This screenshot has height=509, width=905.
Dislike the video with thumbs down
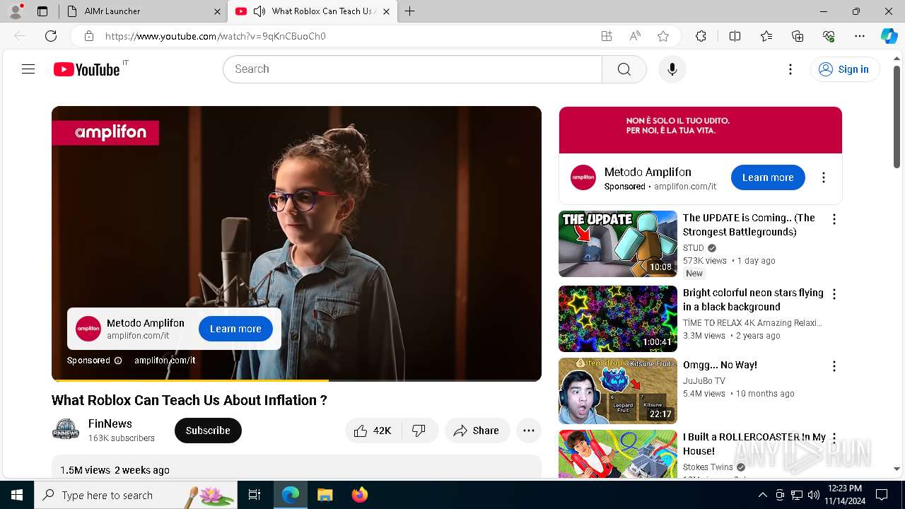[419, 431]
